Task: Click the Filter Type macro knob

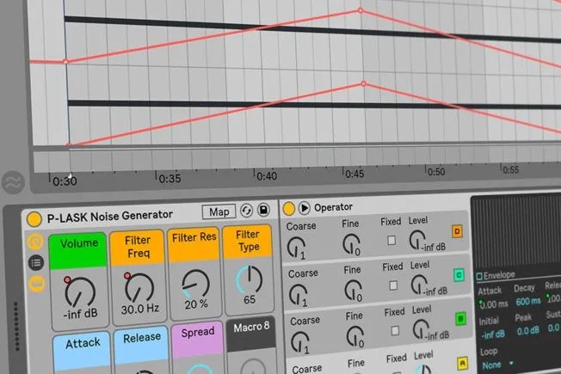Action: pos(249,280)
